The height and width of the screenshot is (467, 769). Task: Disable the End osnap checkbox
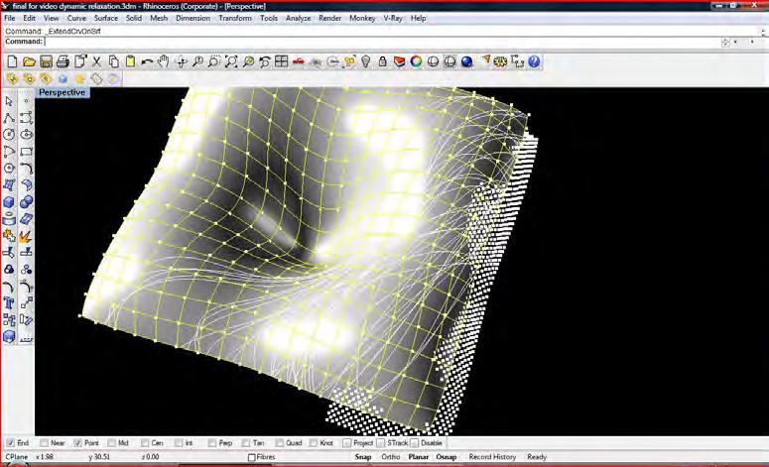coord(10,442)
